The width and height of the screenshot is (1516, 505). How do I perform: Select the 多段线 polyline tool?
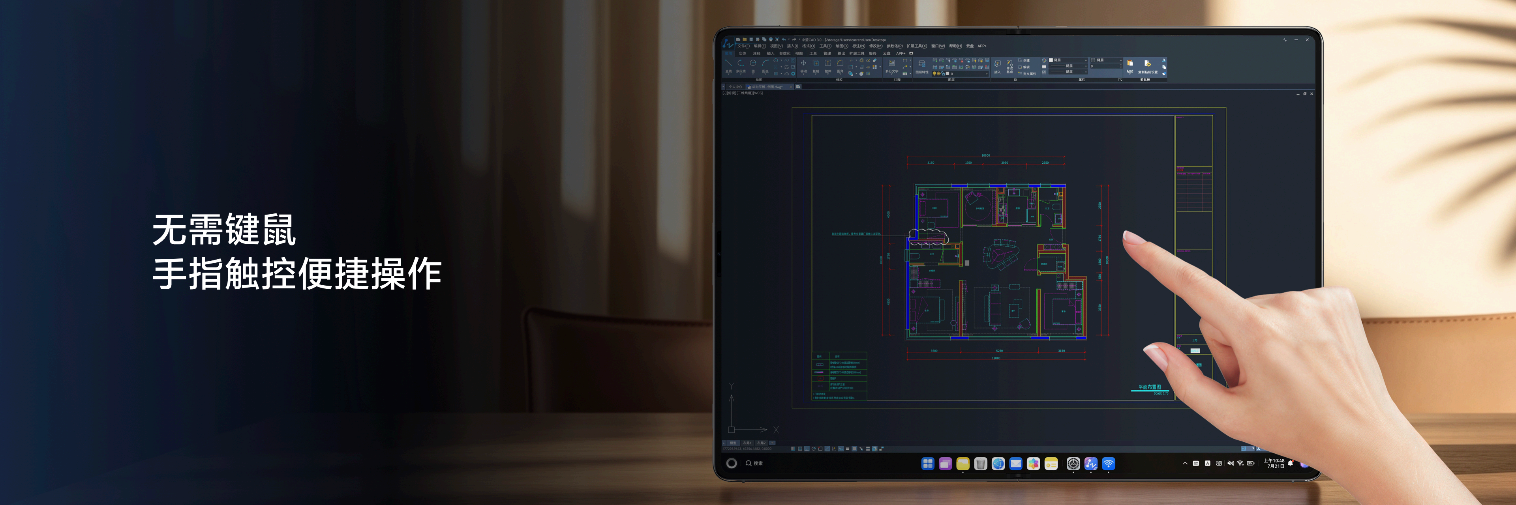[x=741, y=66]
